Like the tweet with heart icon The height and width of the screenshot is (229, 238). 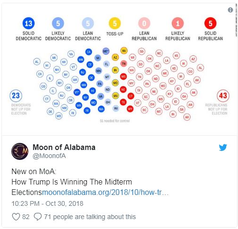coord(16,217)
